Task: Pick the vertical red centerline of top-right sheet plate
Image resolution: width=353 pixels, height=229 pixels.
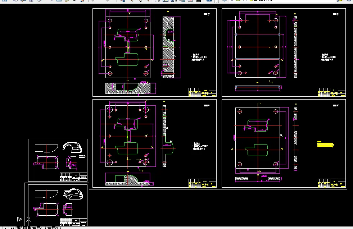Action: coord(258,47)
